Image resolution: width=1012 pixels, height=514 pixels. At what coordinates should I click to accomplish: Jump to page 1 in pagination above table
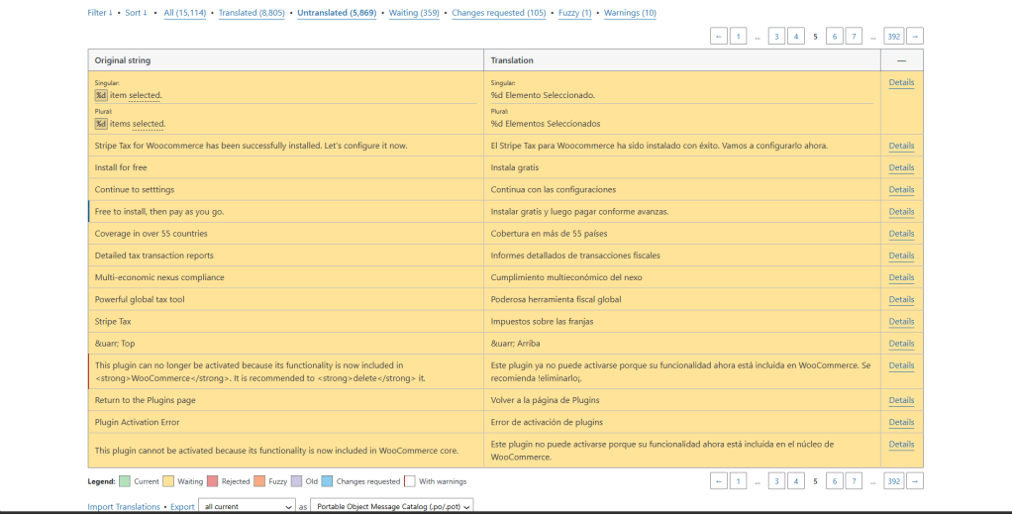[x=739, y=37]
